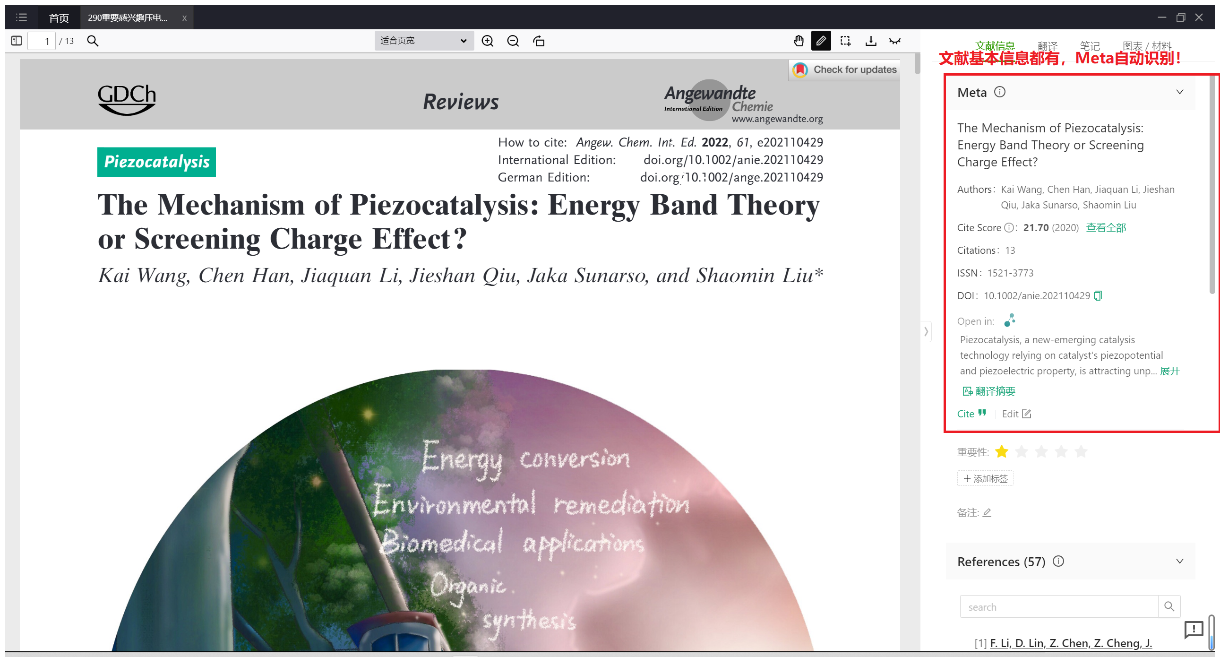Open reference [1] F. Li, D. Lin link
The image size is (1220, 657).
[1071, 643]
